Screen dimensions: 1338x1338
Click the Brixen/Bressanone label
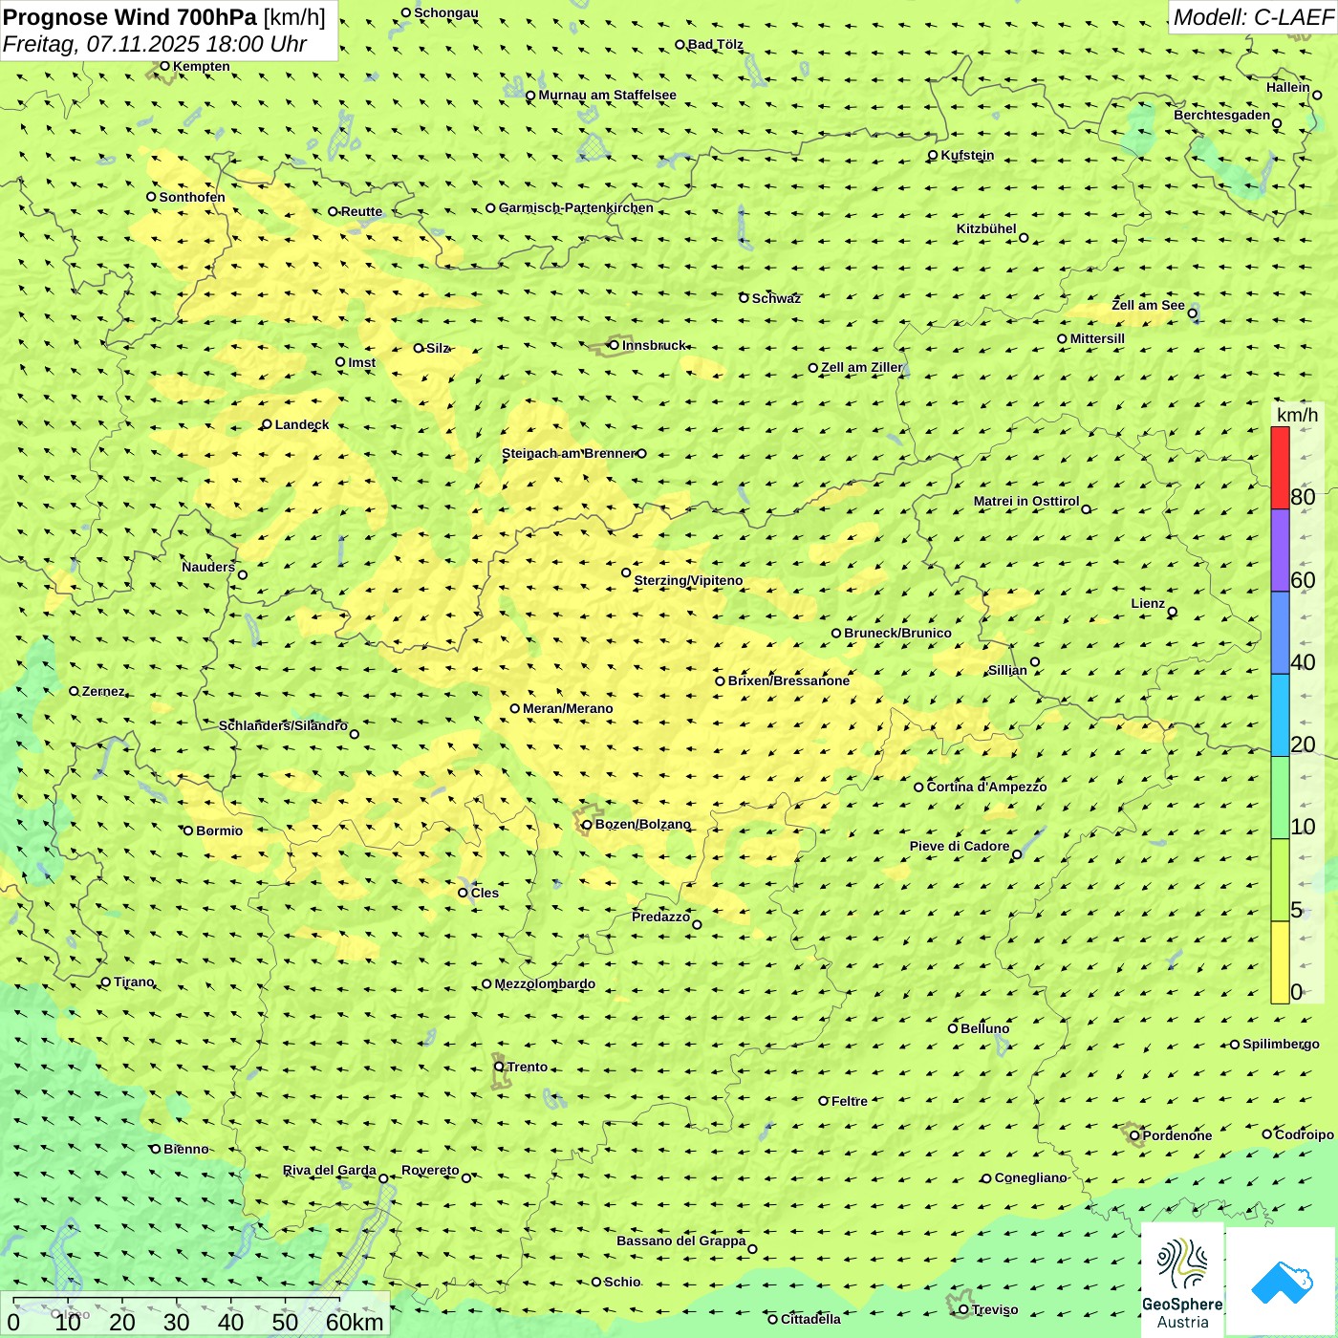point(788,680)
